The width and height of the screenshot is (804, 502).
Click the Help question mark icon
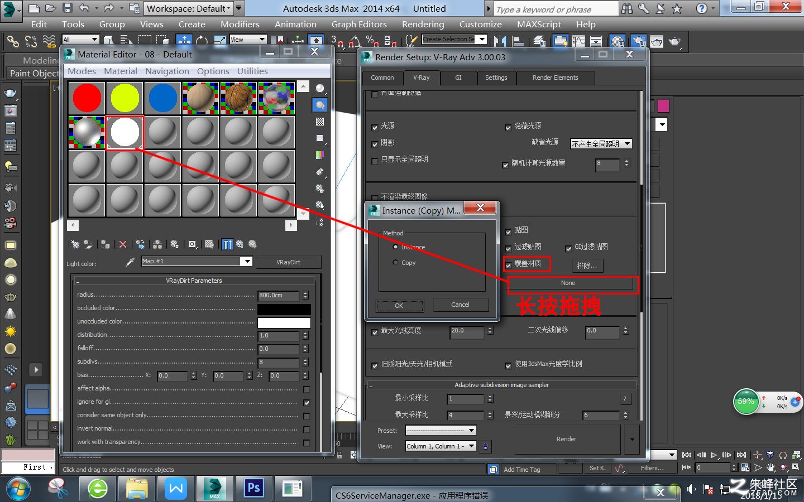pyautogui.click(x=702, y=8)
